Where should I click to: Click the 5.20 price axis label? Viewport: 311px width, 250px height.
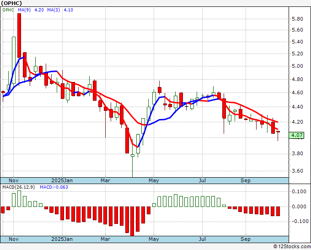(297, 54)
